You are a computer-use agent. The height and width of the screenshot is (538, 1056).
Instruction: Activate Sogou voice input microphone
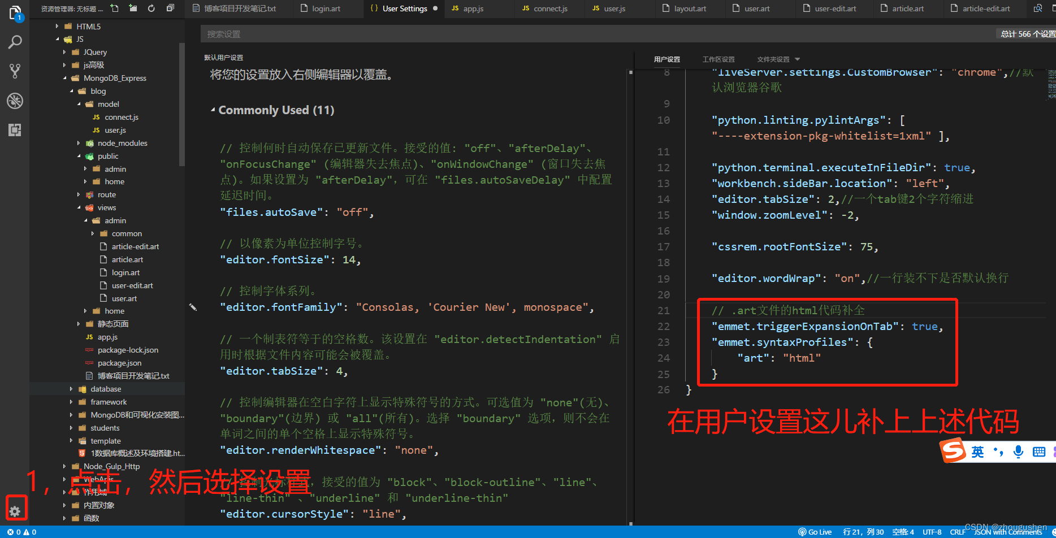coord(1018,451)
